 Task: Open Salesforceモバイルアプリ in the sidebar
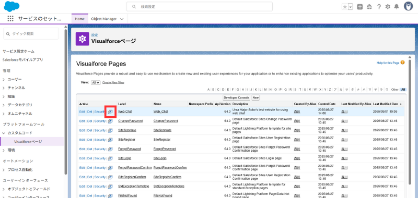(22, 60)
